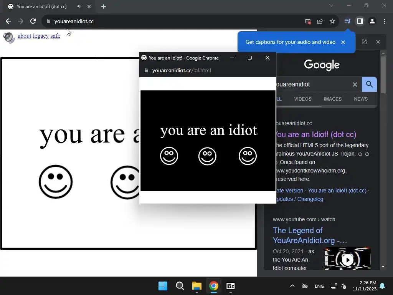Click the main youareanidiot.cc address bar
Screen dimensions: 393x295
point(190,22)
